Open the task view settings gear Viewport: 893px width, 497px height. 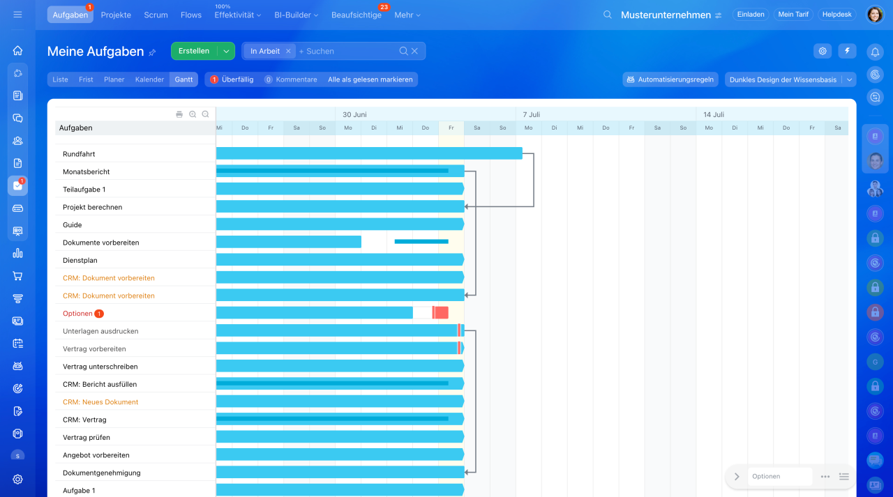[823, 51]
